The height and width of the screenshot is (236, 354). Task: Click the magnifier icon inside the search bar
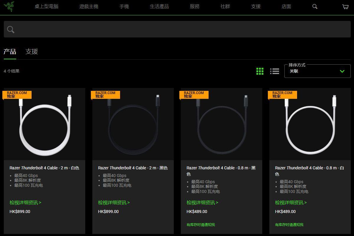11,29
